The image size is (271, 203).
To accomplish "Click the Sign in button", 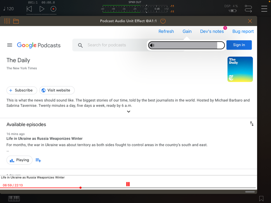I will 239,45.
